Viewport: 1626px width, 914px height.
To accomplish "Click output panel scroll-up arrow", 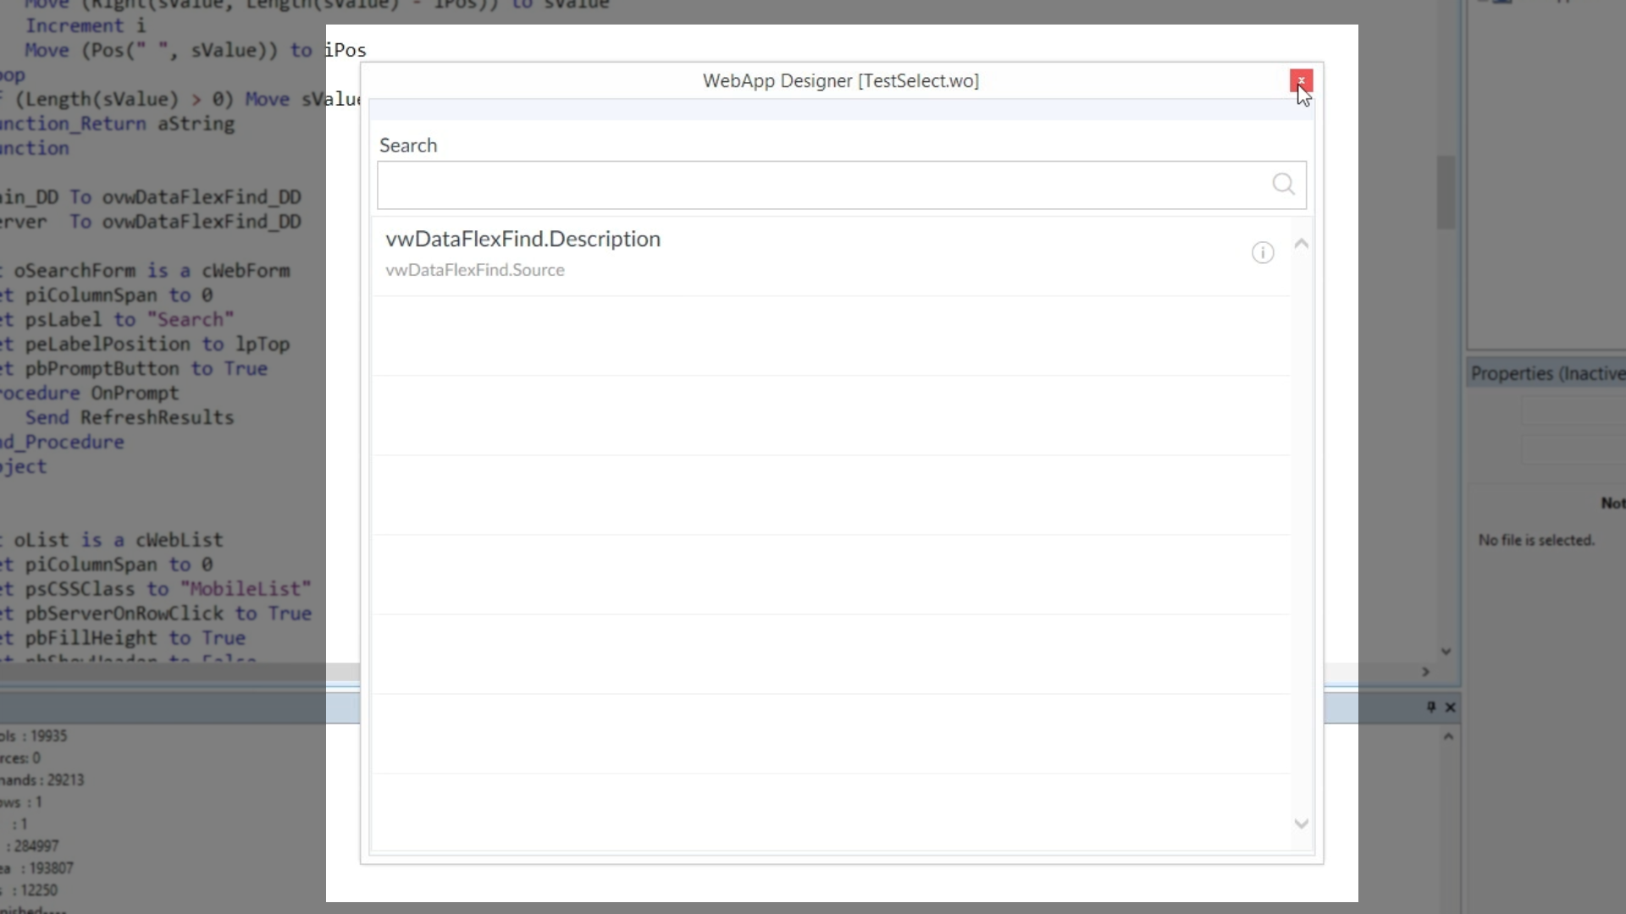I will [x=1448, y=736].
